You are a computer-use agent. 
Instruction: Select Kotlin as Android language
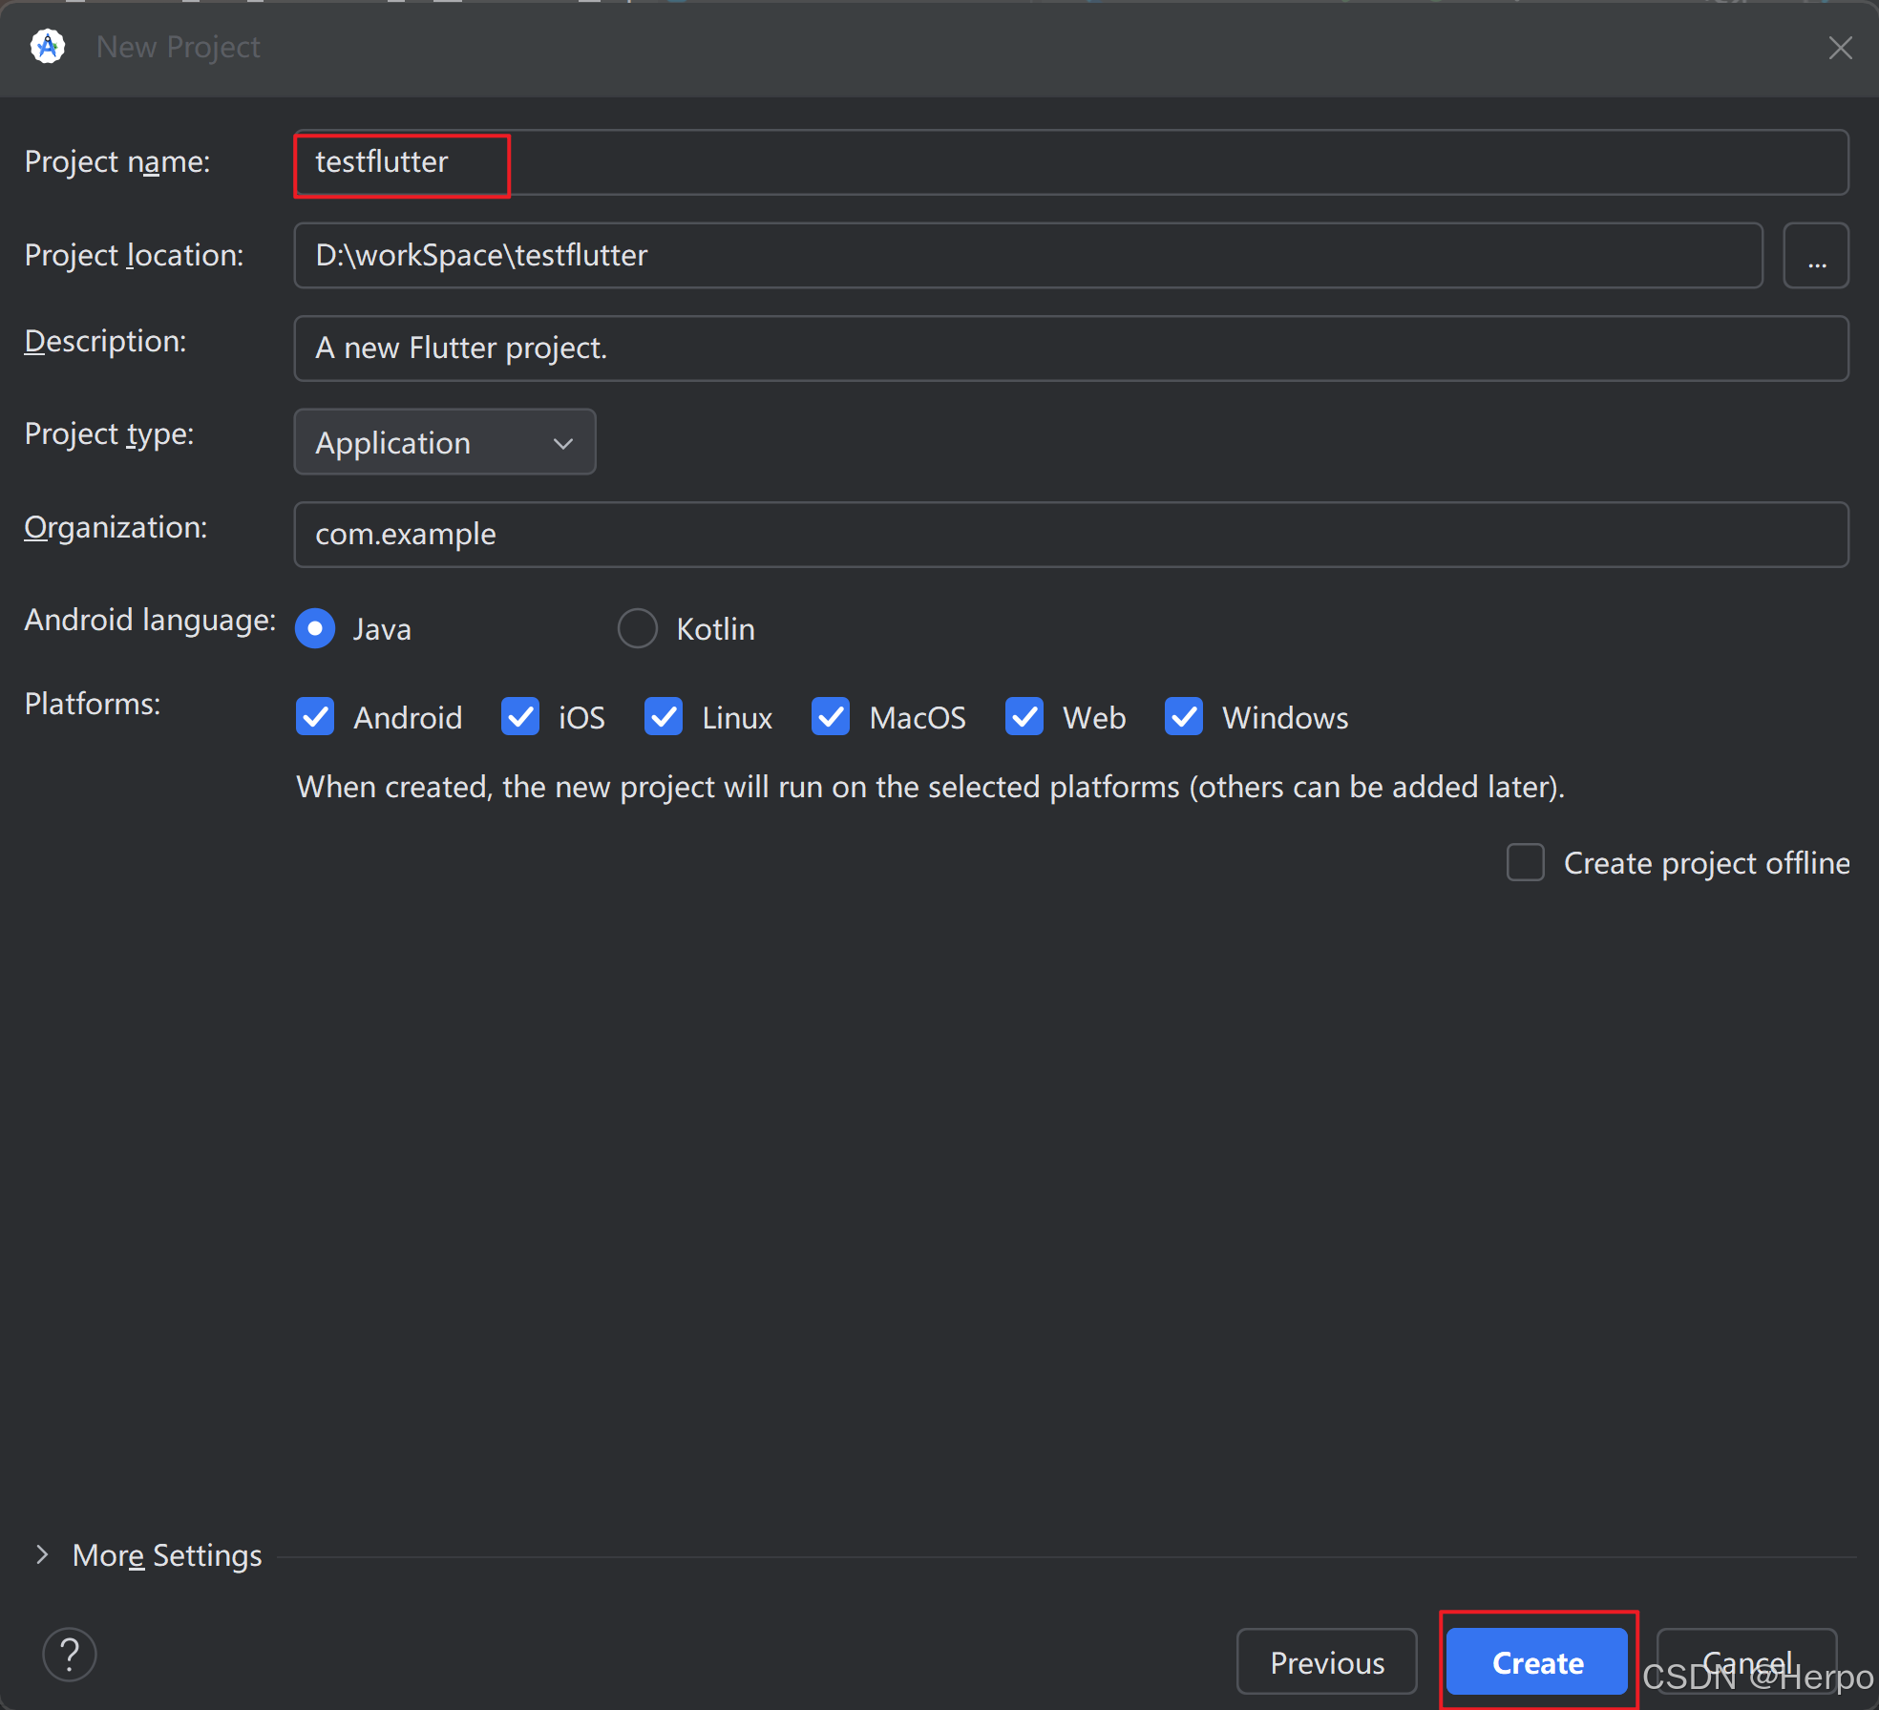click(x=637, y=628)
